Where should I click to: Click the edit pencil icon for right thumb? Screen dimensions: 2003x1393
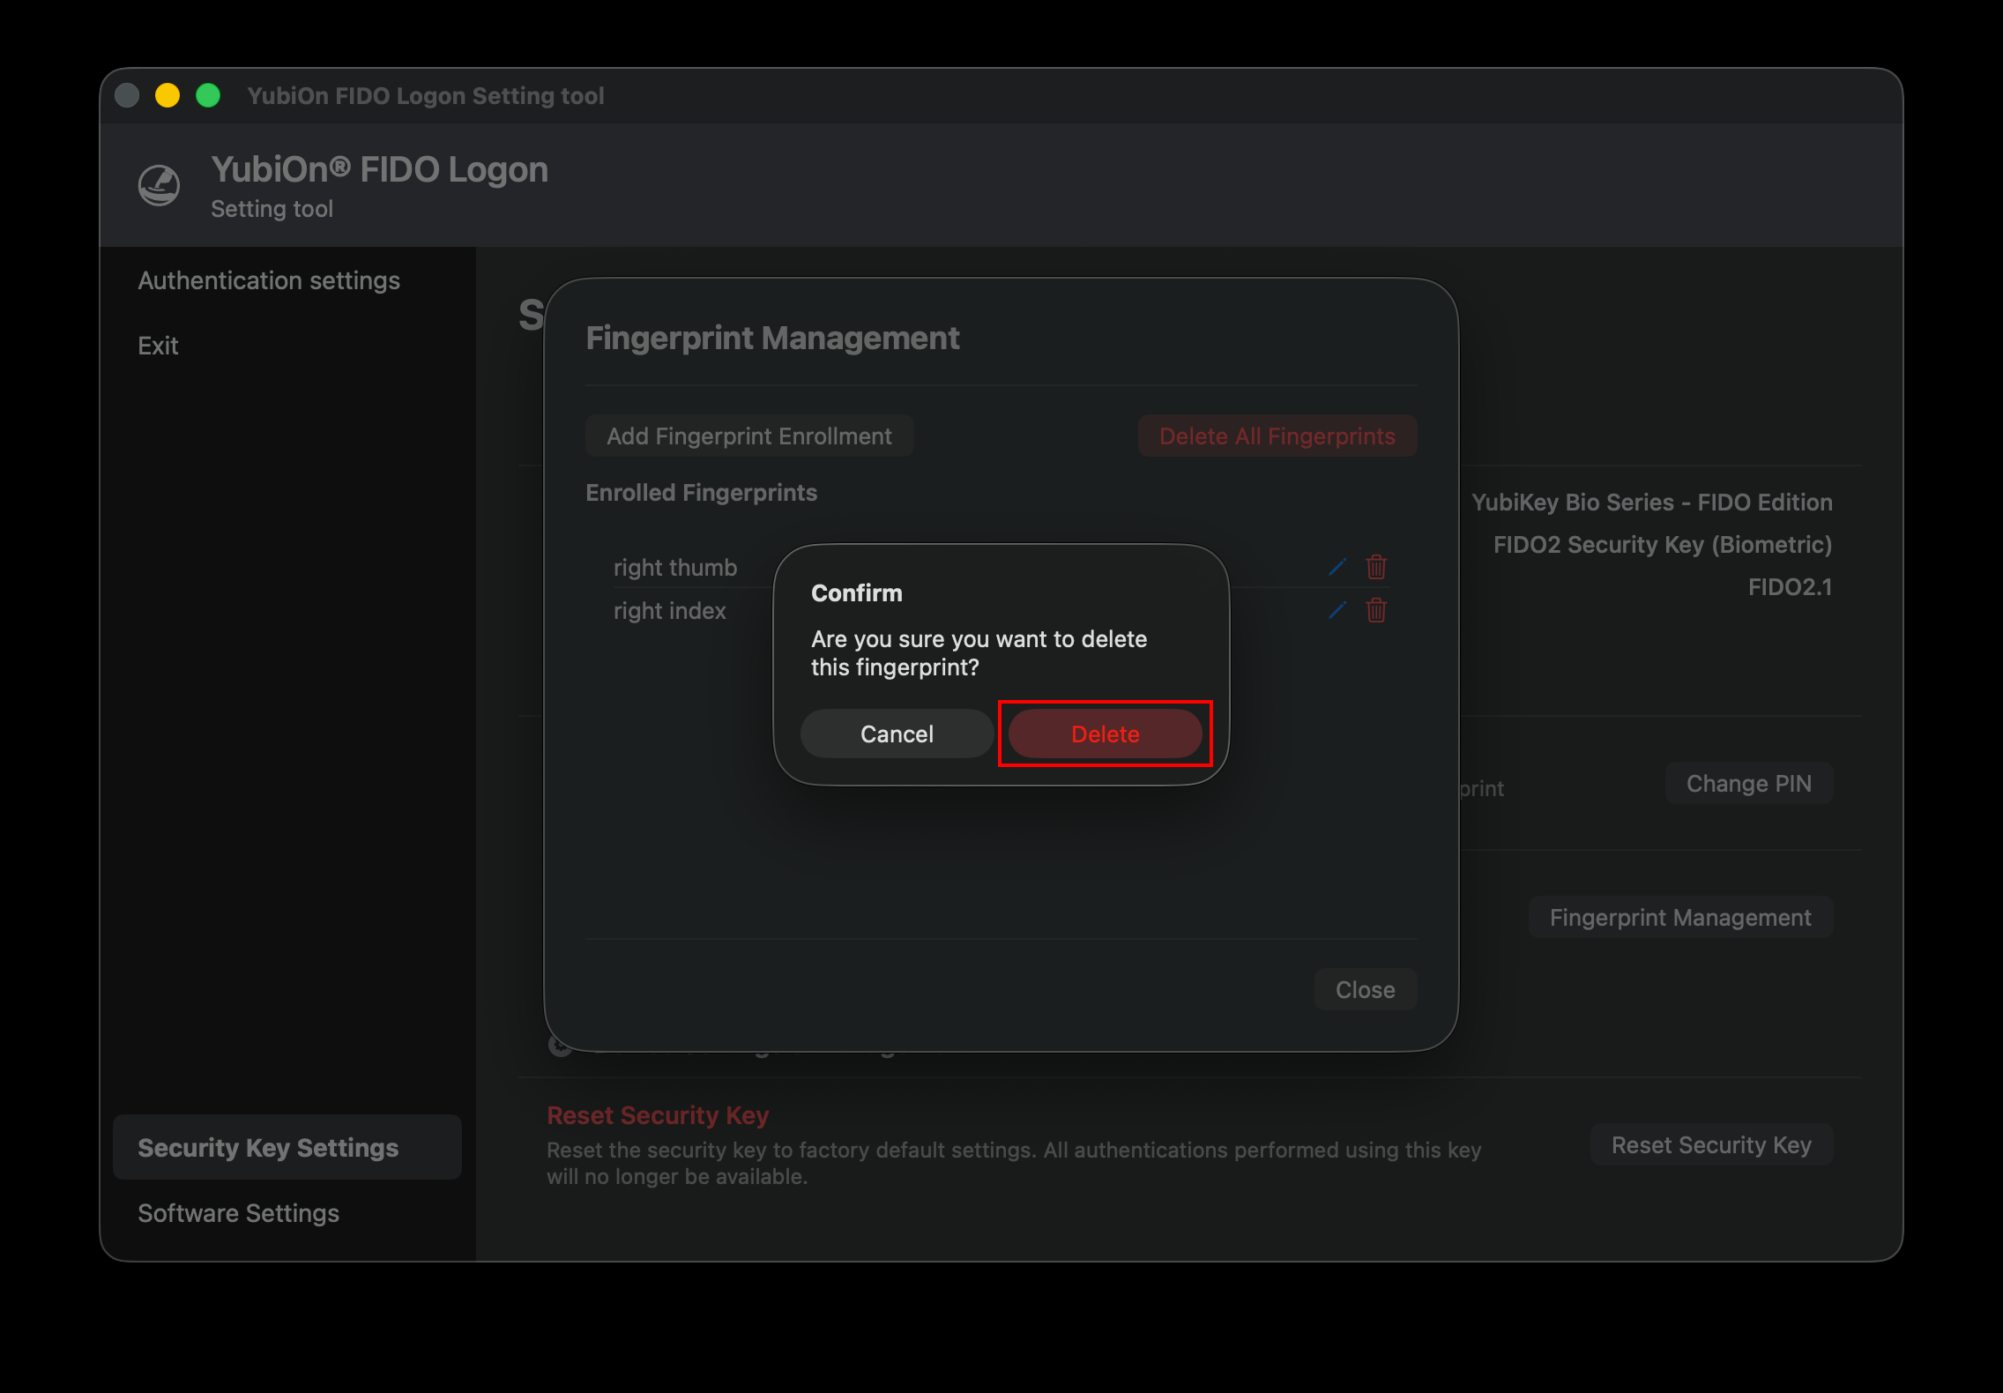tap(1337, 567)
